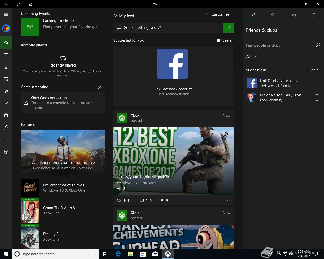Open Achievements trophy icon
This screenshot has width=324, height=259.
tap(6, 67)
